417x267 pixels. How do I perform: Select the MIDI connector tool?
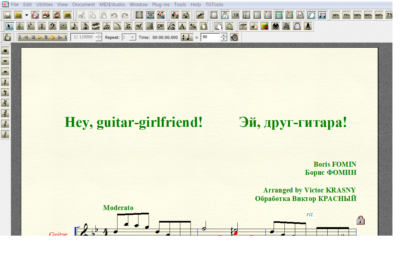pyautogui.click(x=276, y=26)
